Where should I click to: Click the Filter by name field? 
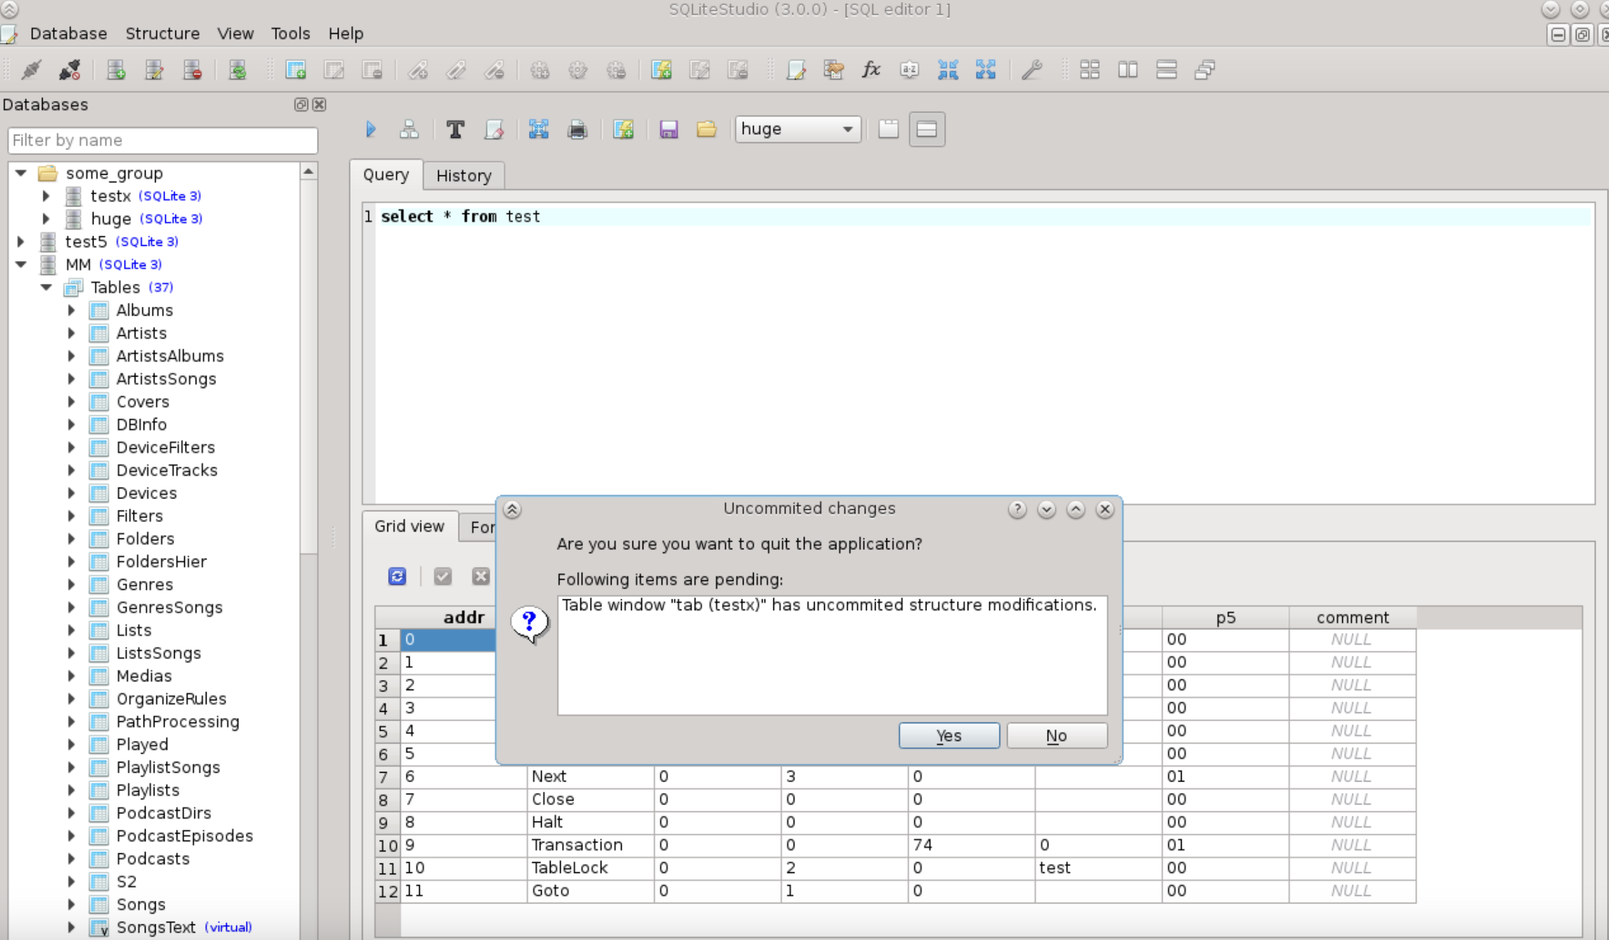pos(163,140)
